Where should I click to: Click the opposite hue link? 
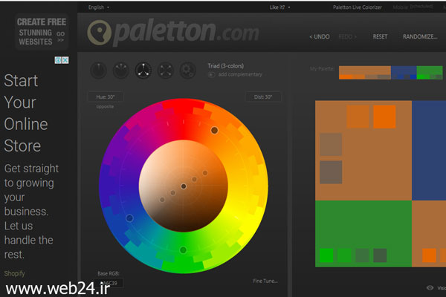pyautogui.click(x=105, y=107)
